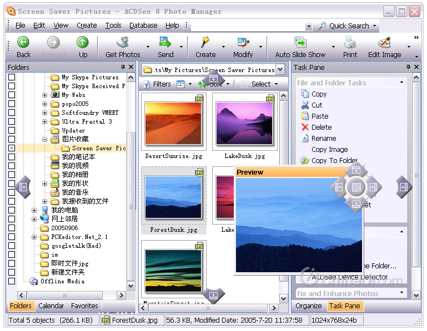Check the box beside Offline Media
The height and width of the screenshot is (331, 427).
[12, 281]
